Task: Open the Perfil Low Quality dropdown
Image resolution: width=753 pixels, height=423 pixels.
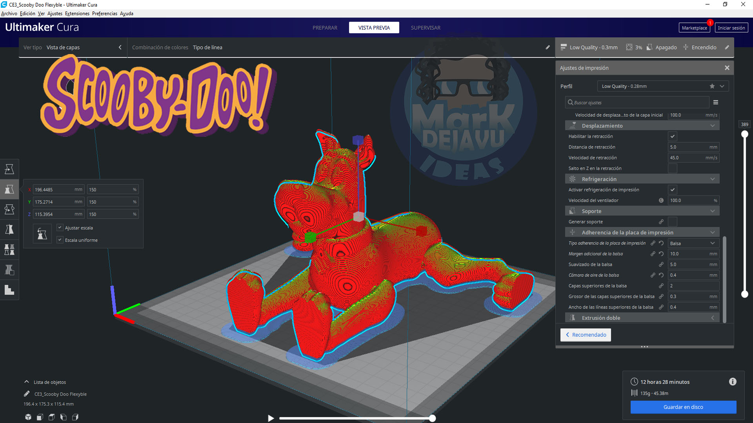Action: pyautogui.click(x=663, y=86)
